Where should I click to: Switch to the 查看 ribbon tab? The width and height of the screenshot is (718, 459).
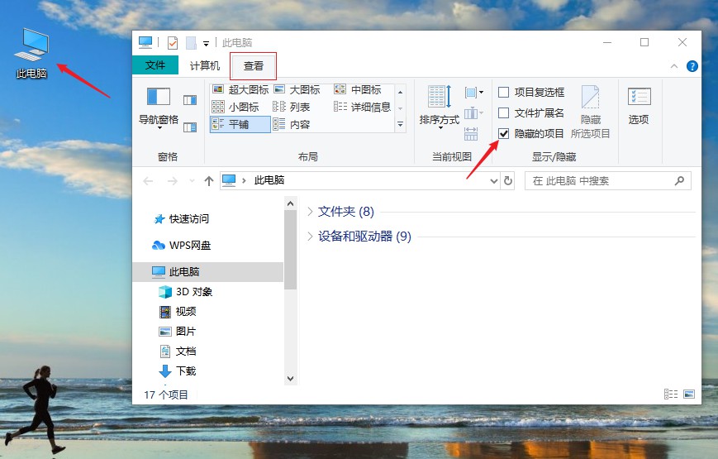253,66
